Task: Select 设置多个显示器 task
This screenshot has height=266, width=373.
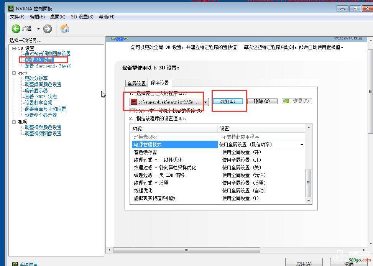Action: point(41,115)
